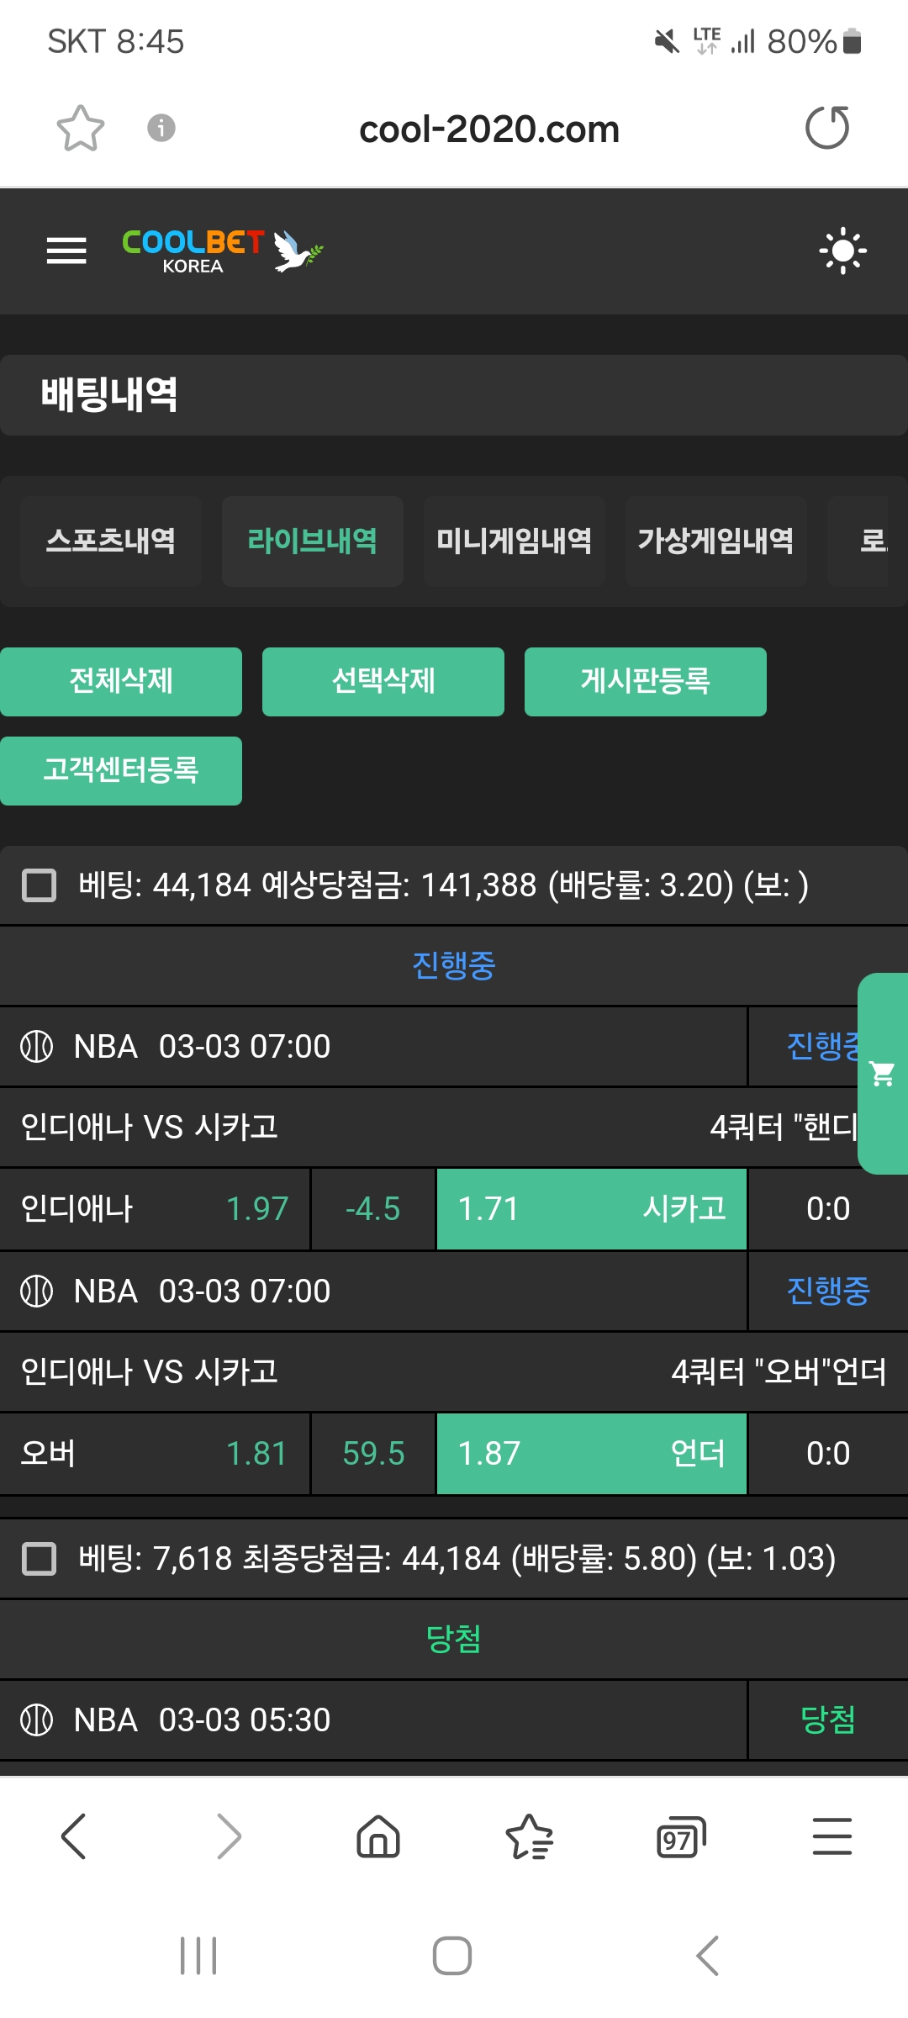Open browser bookmarks list icon
Image resolution: width=908 pixels, height=2018 pixels.
point(530,1836)
